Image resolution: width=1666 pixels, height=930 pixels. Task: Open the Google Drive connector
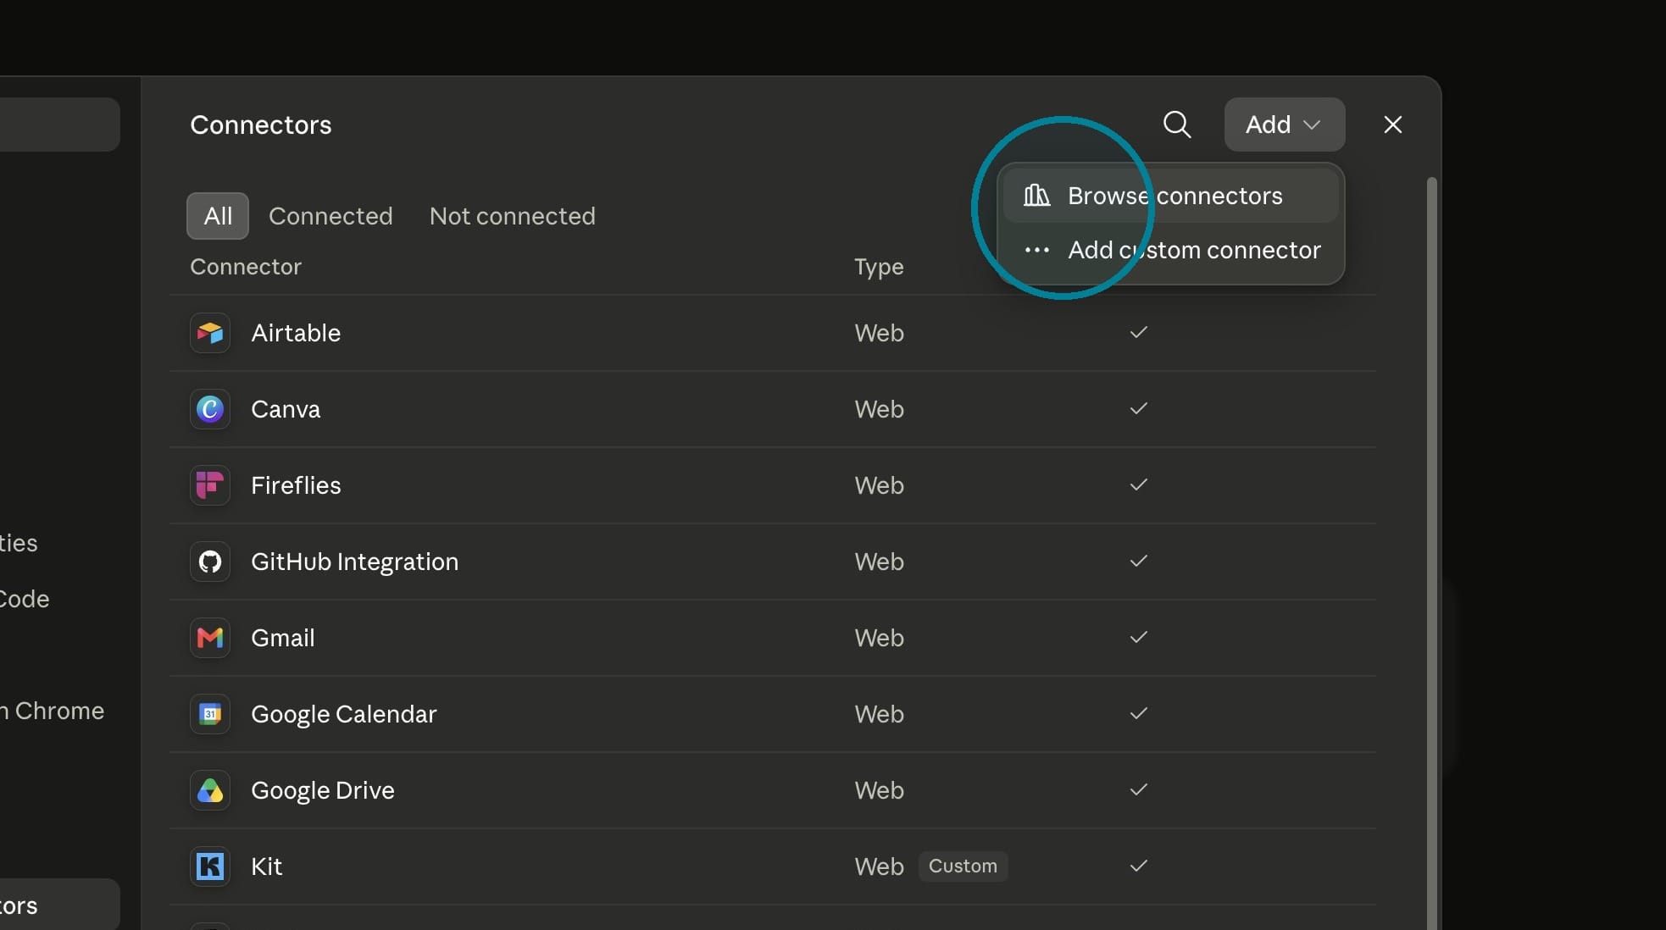coord(772,790)
